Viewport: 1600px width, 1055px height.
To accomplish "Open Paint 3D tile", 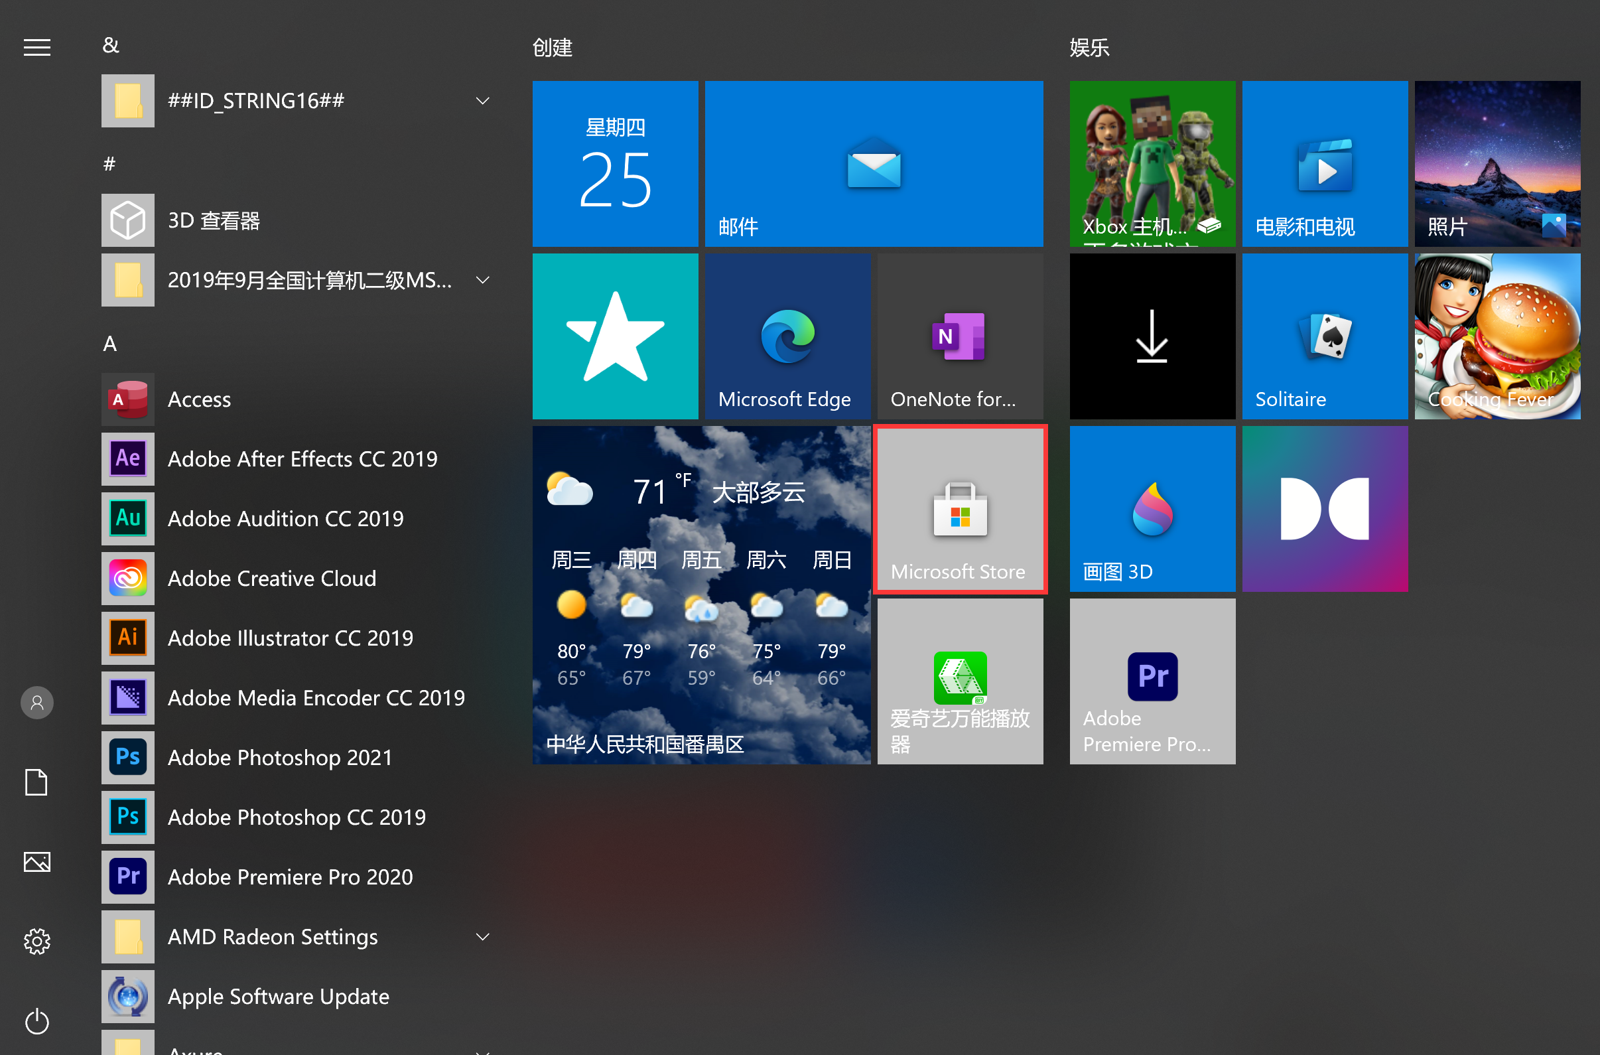I will (1152, 510).
